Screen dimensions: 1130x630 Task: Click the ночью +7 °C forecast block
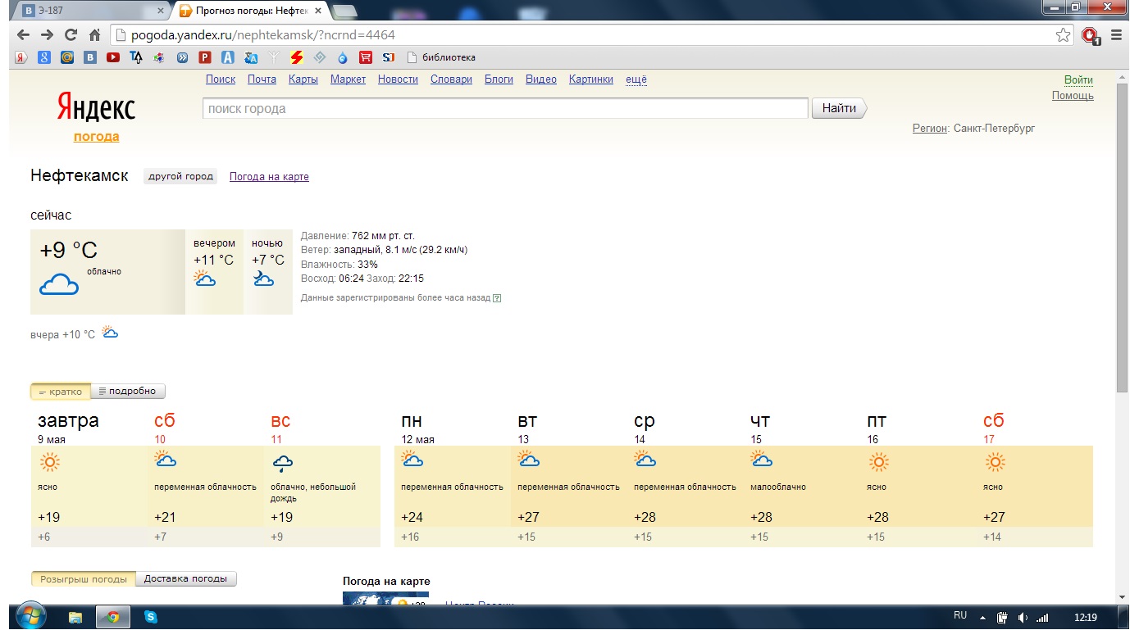click(x=267, y=272)
